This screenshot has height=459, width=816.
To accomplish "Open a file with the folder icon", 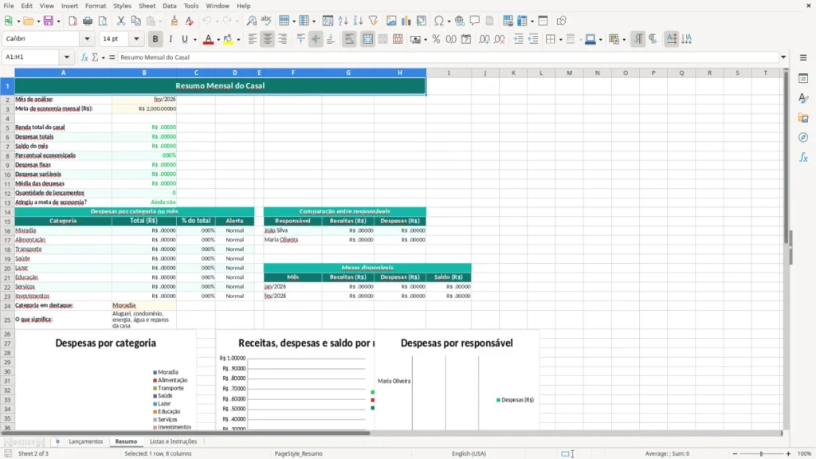I will point(28,21).
